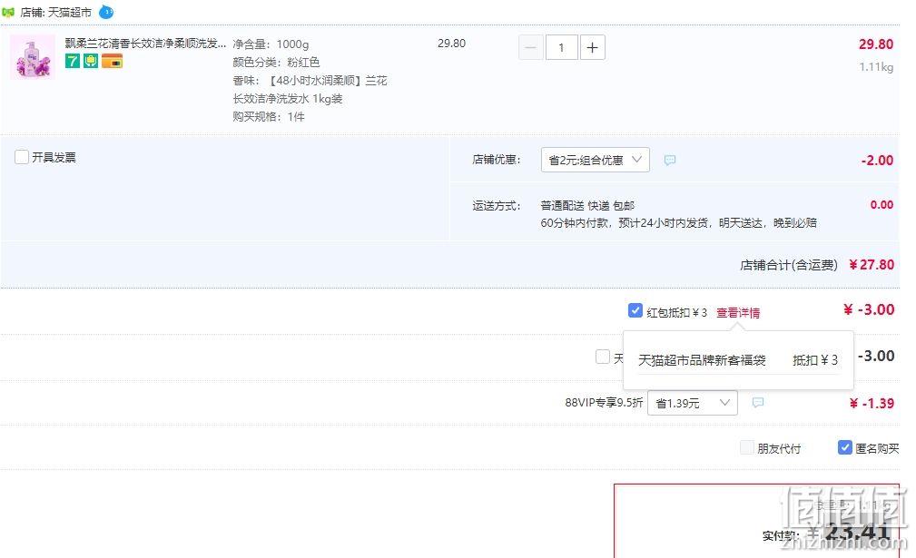916x558 pixels.
Task: Check the 朋友代付 checkbox
Action: pyautogui.click(x=746, y=447)
